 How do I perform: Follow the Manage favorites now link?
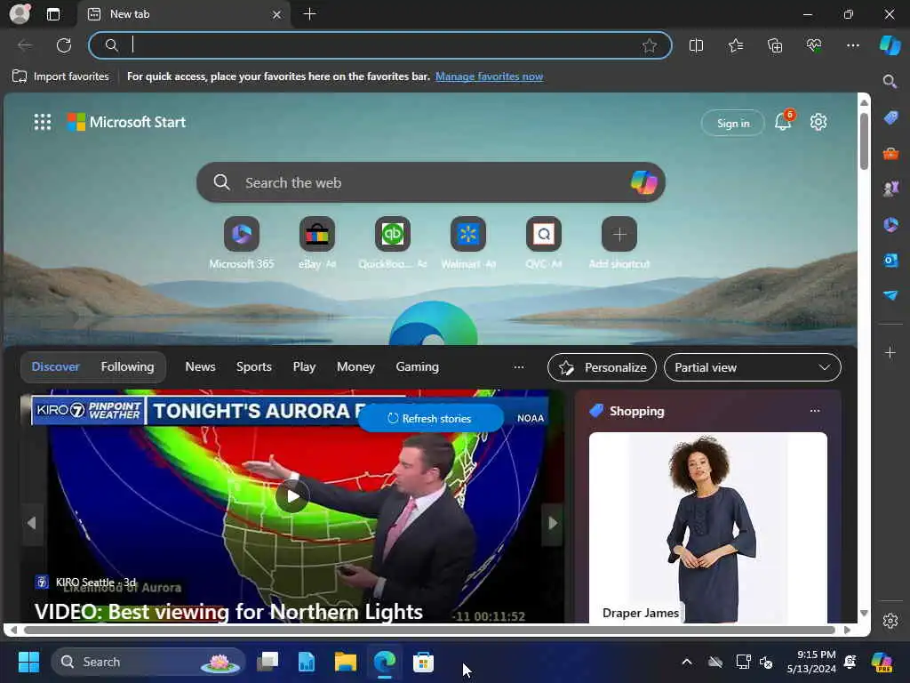point(490,76)
